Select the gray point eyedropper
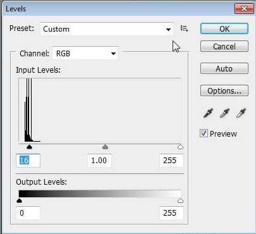 [224, 113]
